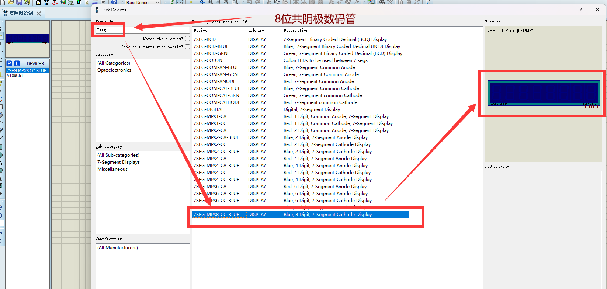This screenshot has width=607, height=289.
Task: Switch to the 原理图绘制 tab
Action: [x=21, y=13]
